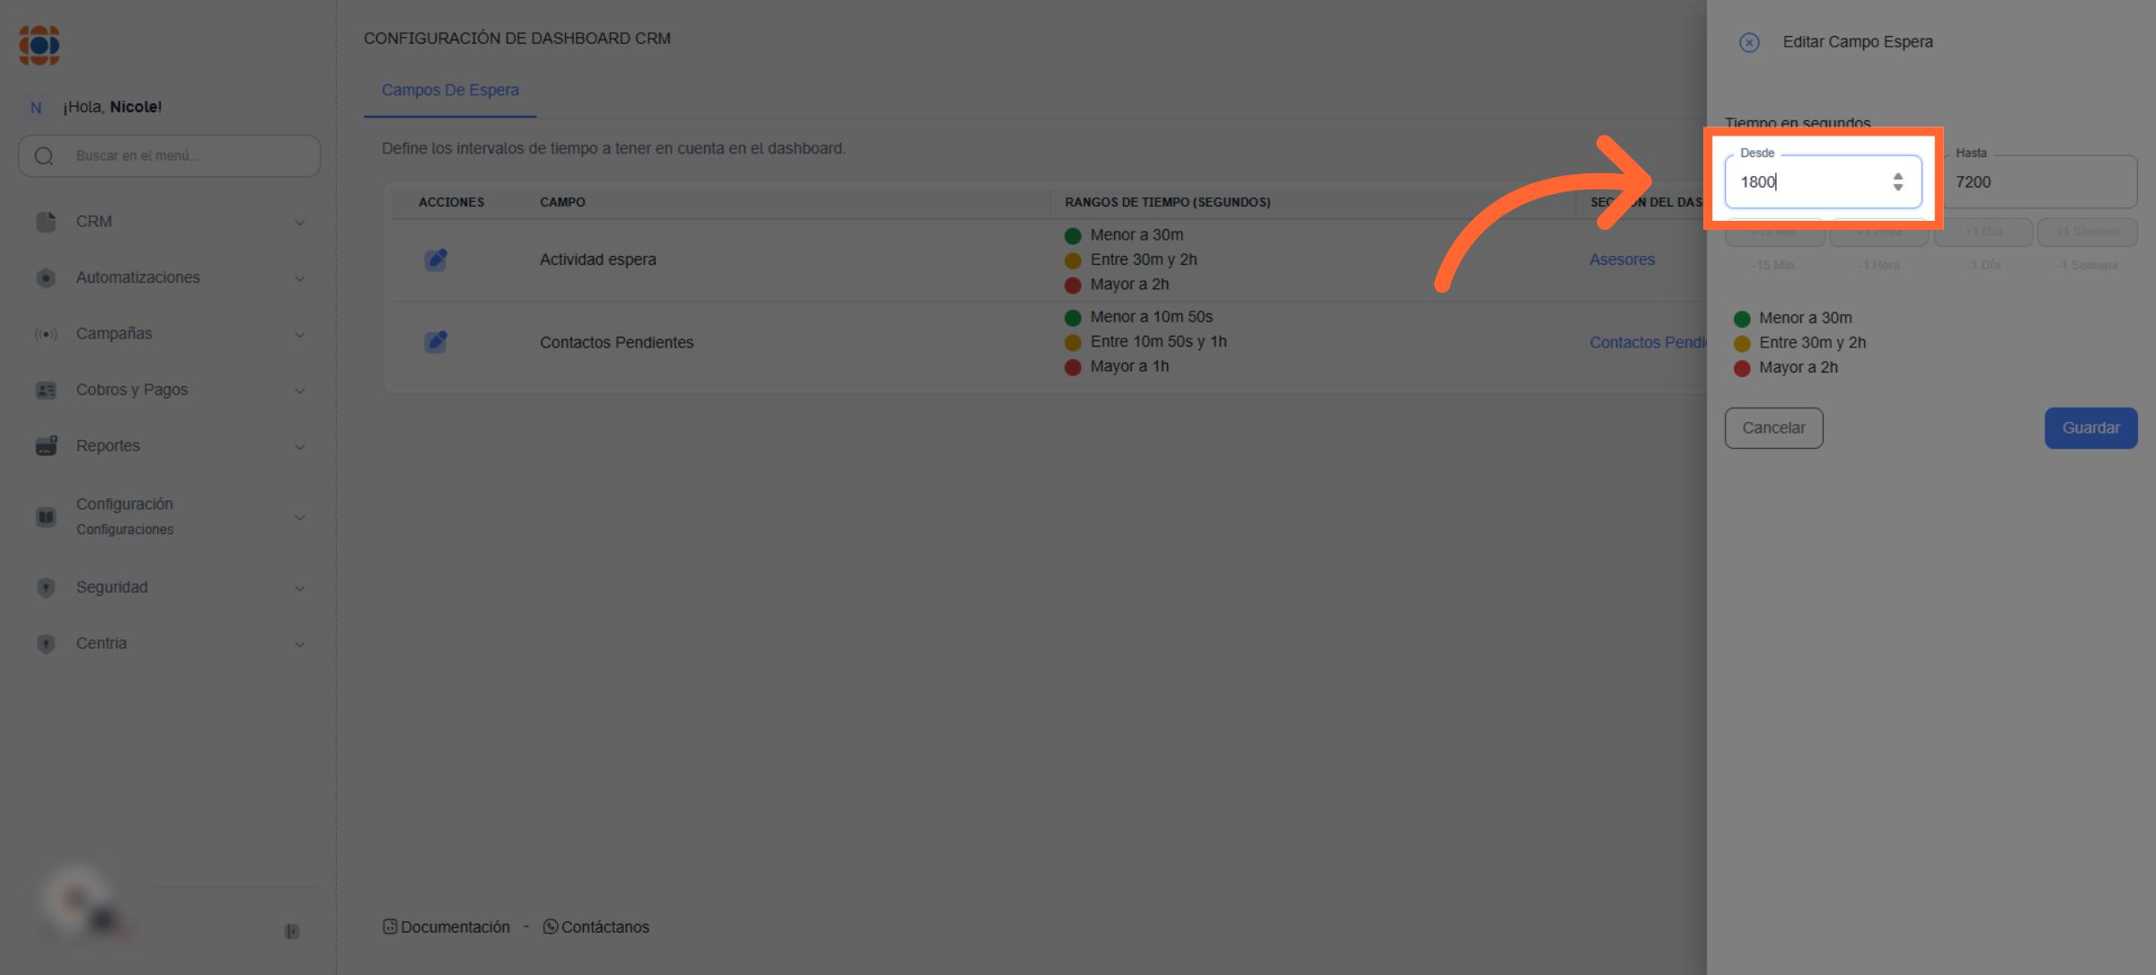This screenshot has height=975, width=2156.
Task: Click the Automatizaciones sidebar icon
Action: click(x=46, y=278)
